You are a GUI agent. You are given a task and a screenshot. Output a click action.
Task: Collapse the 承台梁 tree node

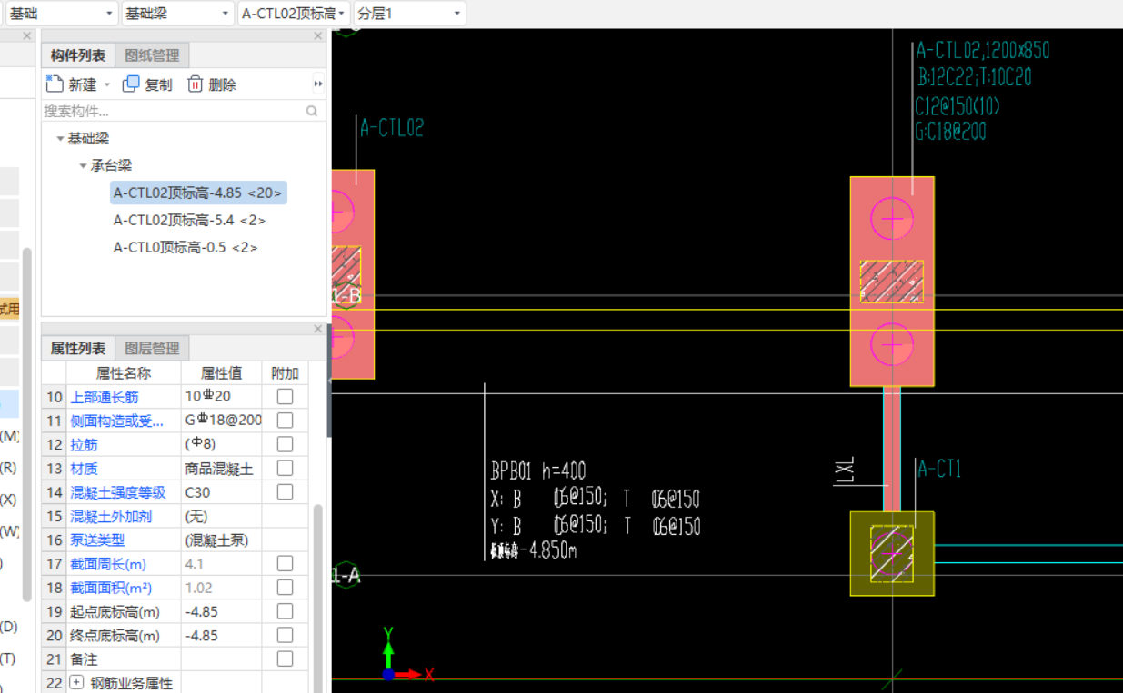[x=84, y=166]
